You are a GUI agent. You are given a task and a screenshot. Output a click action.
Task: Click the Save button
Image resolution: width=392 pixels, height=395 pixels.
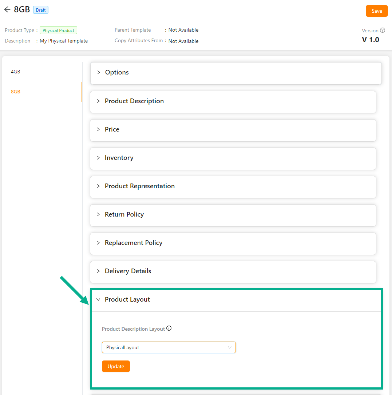tap(377, 11)
